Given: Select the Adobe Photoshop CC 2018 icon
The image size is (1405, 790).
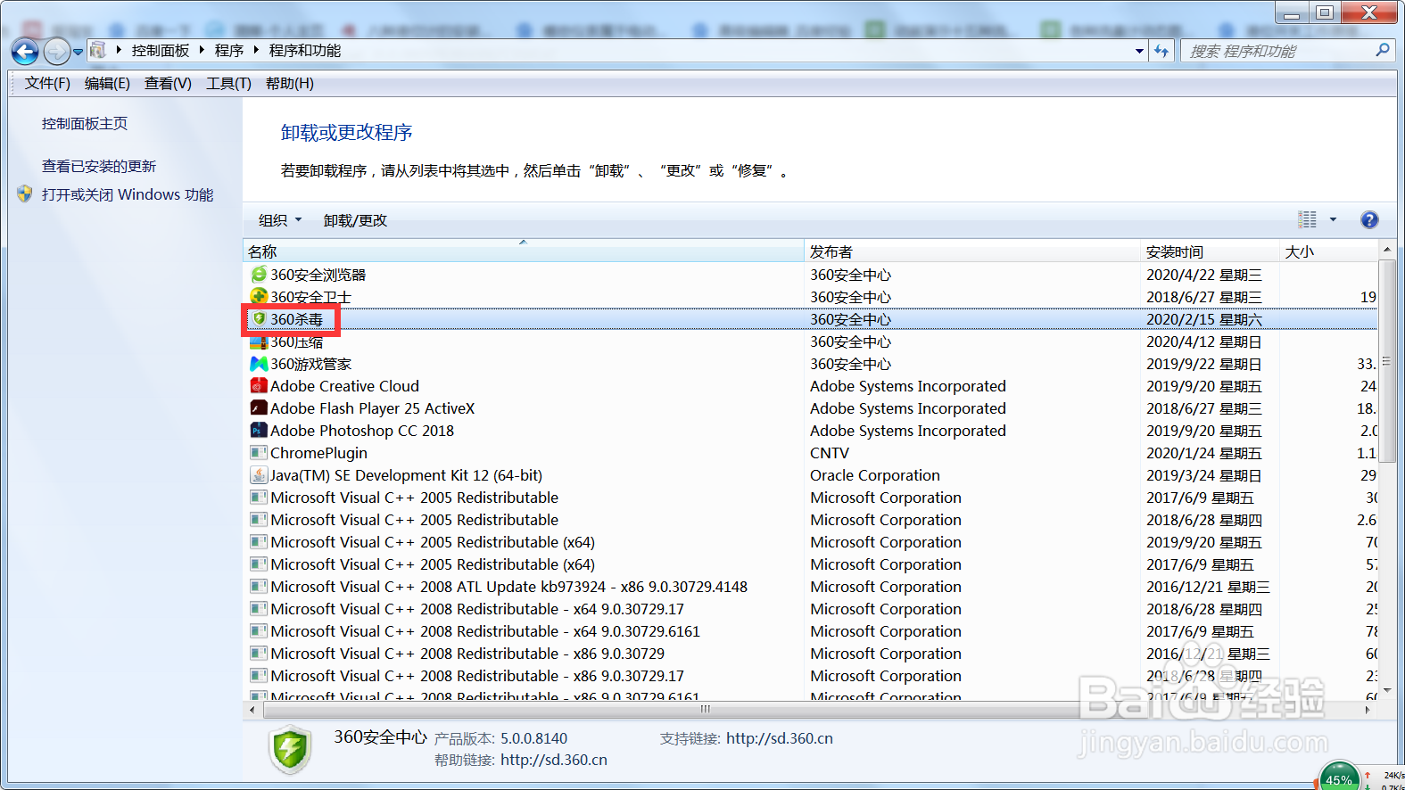Looking at the screenshot, I should pos(259,430).
